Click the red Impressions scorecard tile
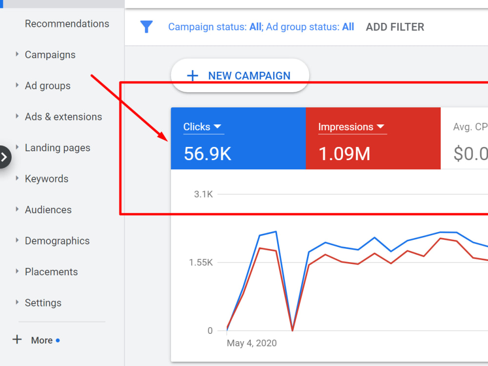The width and height of the screenshot is (488, 366). point(373,139)
